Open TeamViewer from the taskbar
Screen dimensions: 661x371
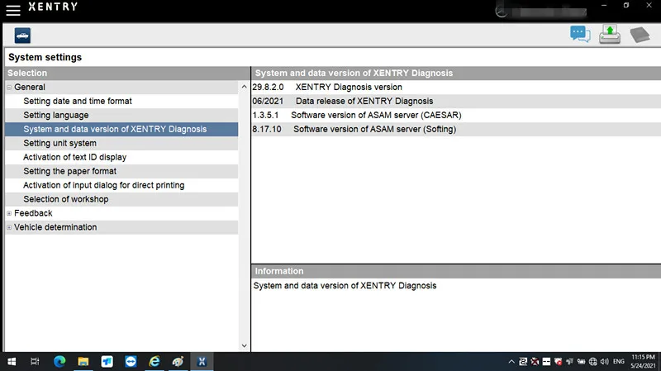pos(131,361)
